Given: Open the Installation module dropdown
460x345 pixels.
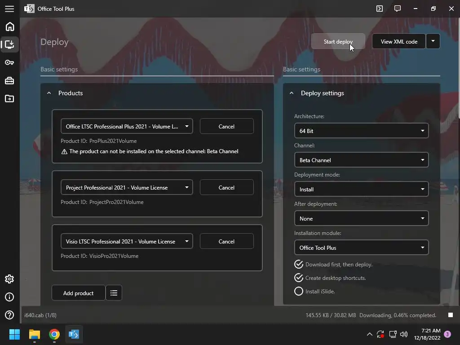Looking at the screenshot, I should 361,248.
